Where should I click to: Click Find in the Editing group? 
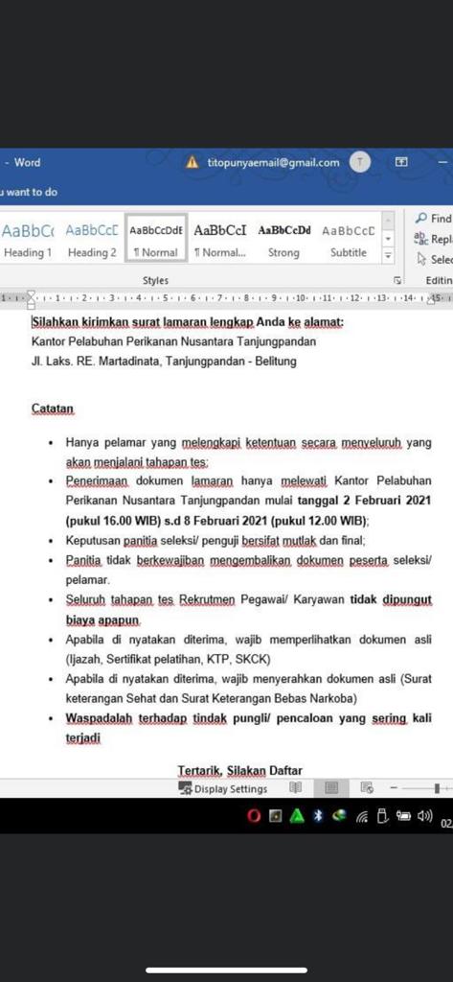[x=433, y=219]
